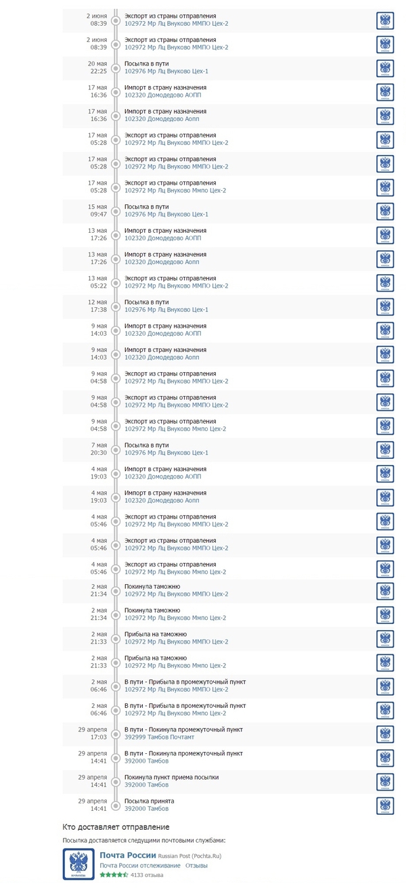Click post icon beside 'Посылка принята' event
This screenshot has height=892, width=406.
[385, 805]
